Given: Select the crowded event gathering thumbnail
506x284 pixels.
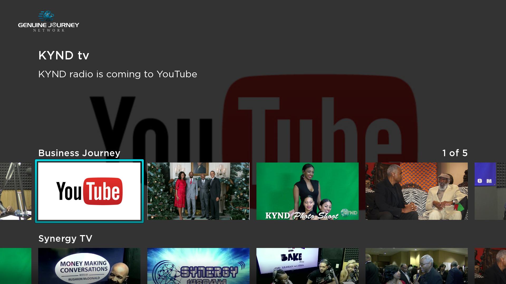Looking at the screenshot, I should coord(416,266).
